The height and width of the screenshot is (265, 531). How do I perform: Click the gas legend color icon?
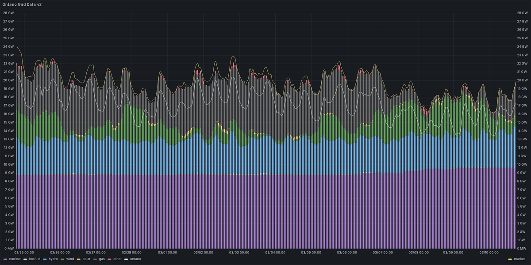(x=95, y=259)
